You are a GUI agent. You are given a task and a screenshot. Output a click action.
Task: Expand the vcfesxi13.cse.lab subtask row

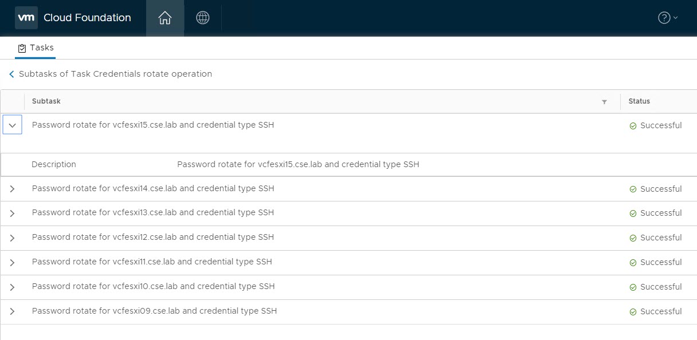click(x=13, y=213)
